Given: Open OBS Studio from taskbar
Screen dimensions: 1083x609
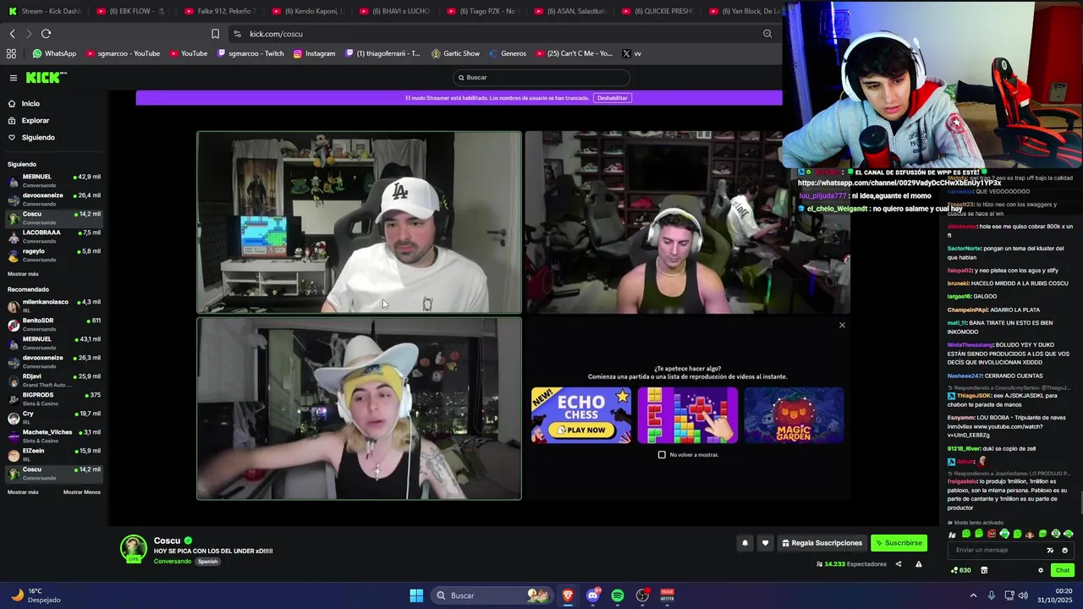Looking at the screenshot, I should (642, 595).
